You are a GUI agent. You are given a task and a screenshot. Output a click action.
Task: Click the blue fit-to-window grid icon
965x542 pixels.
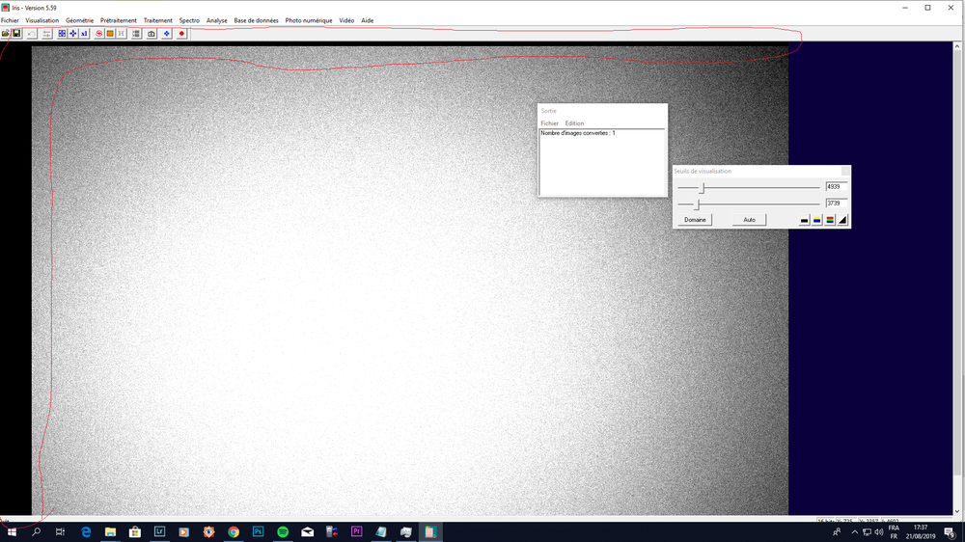point(62,34)
